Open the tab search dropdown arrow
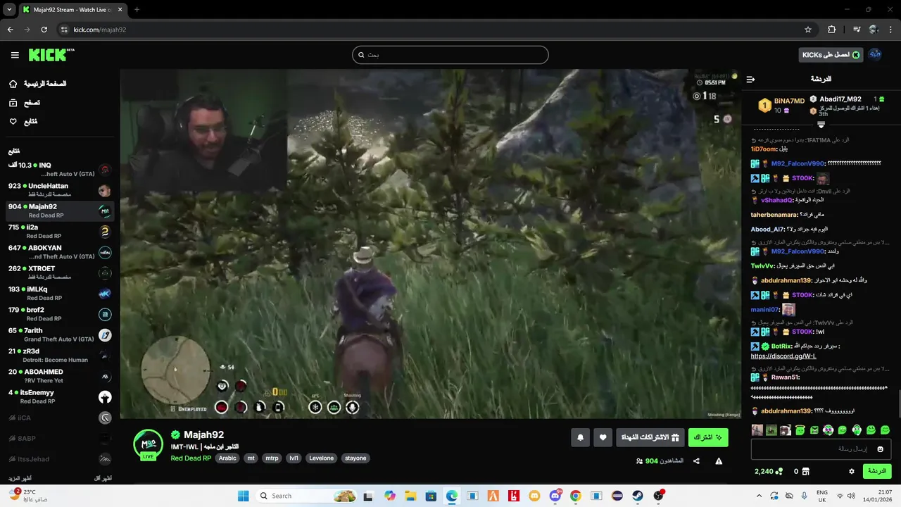 pyautogui.click(x=9, y=10)
